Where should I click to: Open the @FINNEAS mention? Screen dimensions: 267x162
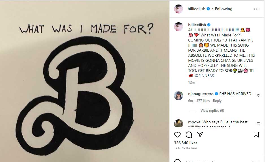pyautogui.click(x=204, y=76)
